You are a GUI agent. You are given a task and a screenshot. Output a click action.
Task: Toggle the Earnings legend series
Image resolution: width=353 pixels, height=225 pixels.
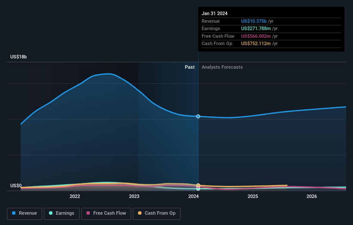point(61,213)
